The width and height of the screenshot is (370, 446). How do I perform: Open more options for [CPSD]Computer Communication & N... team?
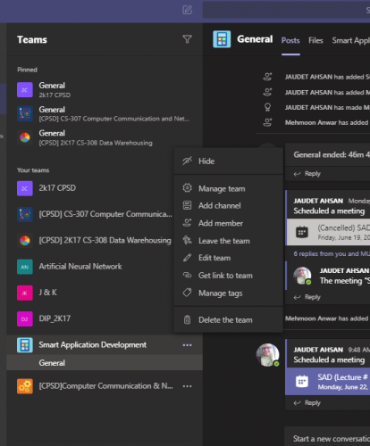click(x=187, y=386)
